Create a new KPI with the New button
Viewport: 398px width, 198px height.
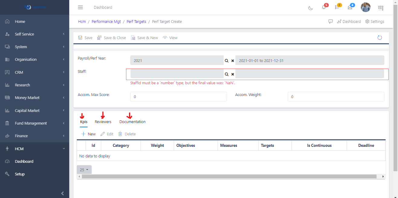[88, 134]
